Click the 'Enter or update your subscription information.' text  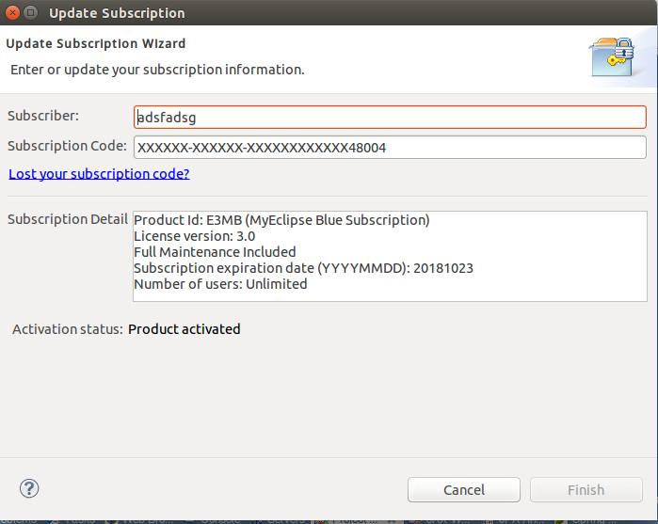pos(157,70)
